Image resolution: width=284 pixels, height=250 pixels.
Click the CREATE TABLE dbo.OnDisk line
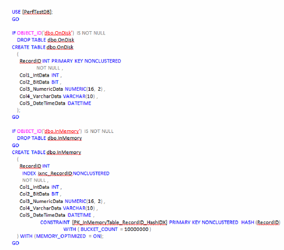tap(43, 47)
